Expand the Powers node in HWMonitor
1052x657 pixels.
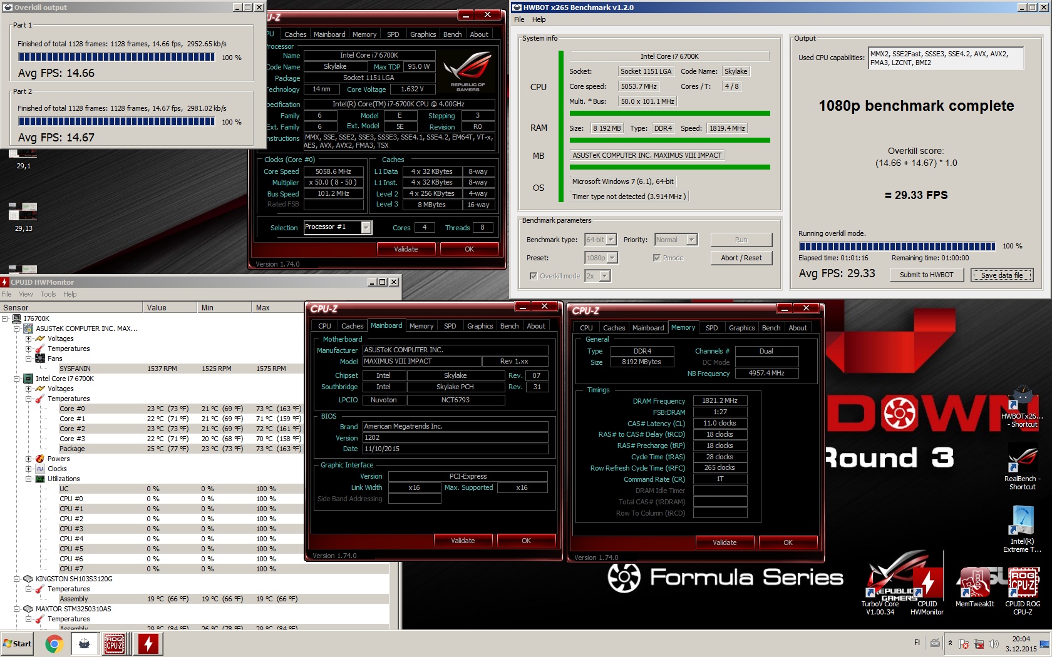tap(28, 459)
